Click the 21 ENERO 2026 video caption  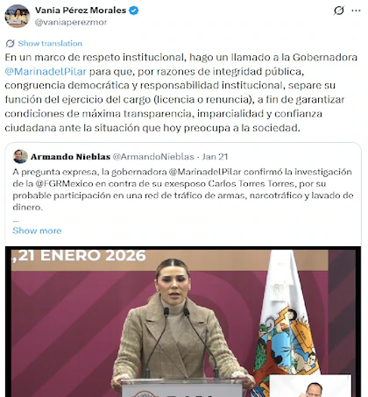pos(79,256)
